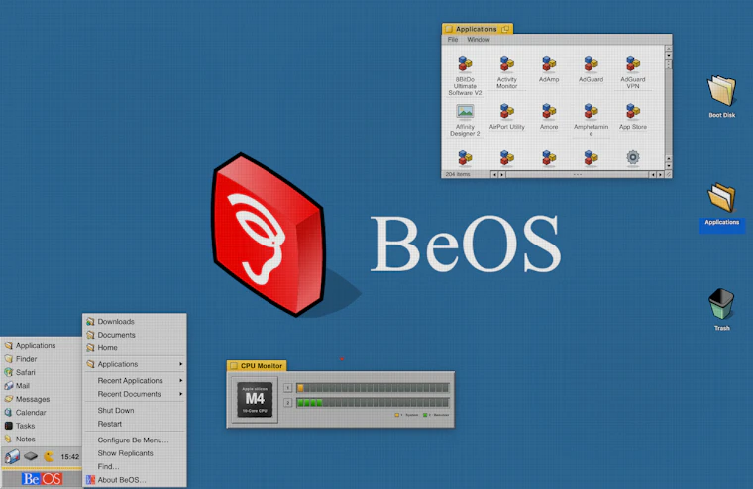Select the Amore app icon

(x=549, y=111)
